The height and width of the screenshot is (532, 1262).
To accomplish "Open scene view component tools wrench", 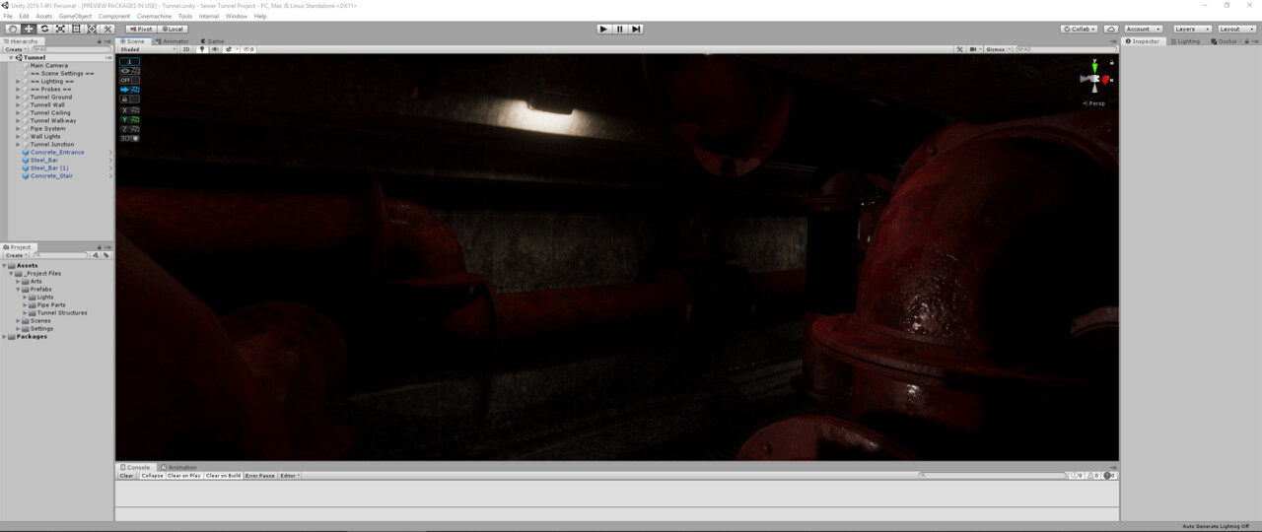I will (x=959, y=49).
